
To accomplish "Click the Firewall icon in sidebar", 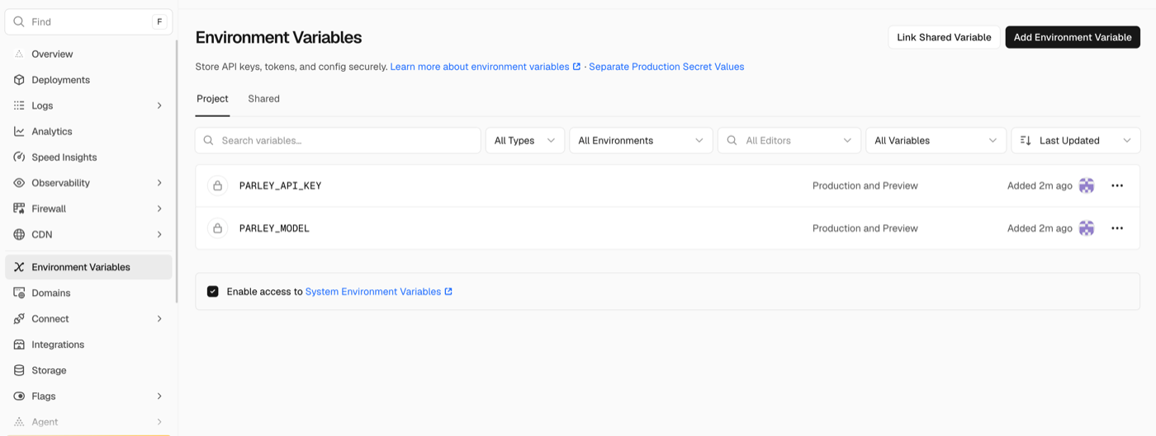I will point(19,209).
